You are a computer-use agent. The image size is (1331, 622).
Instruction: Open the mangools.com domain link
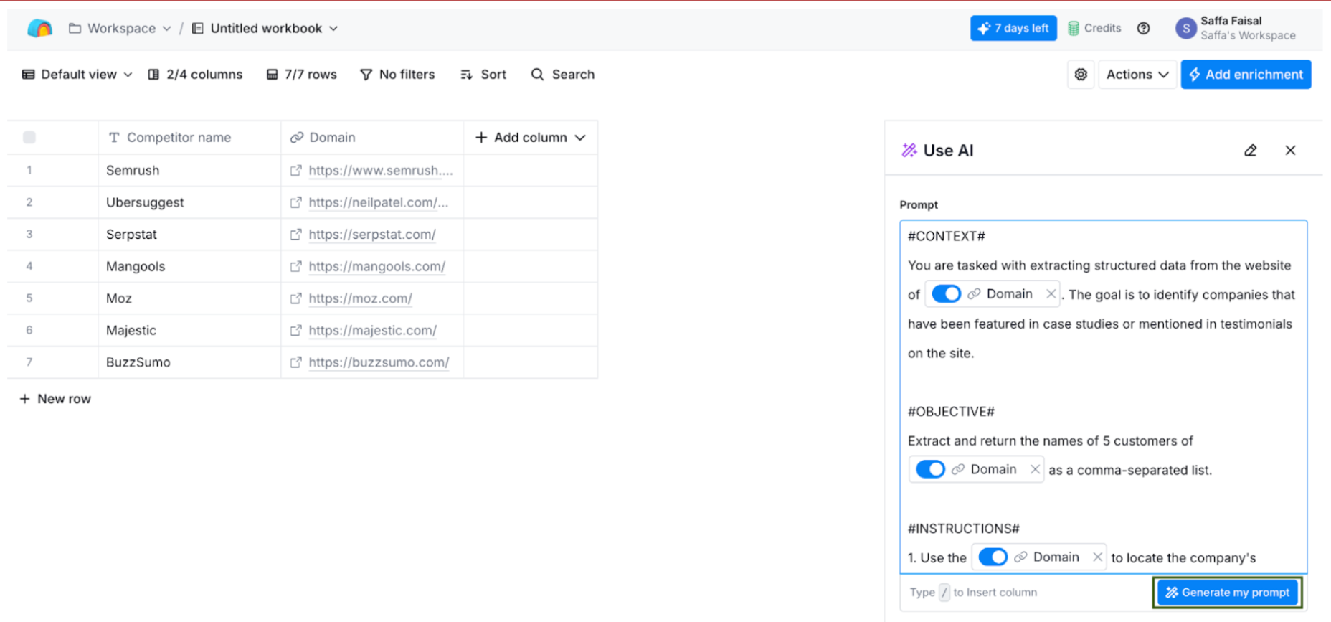(376, 267)
